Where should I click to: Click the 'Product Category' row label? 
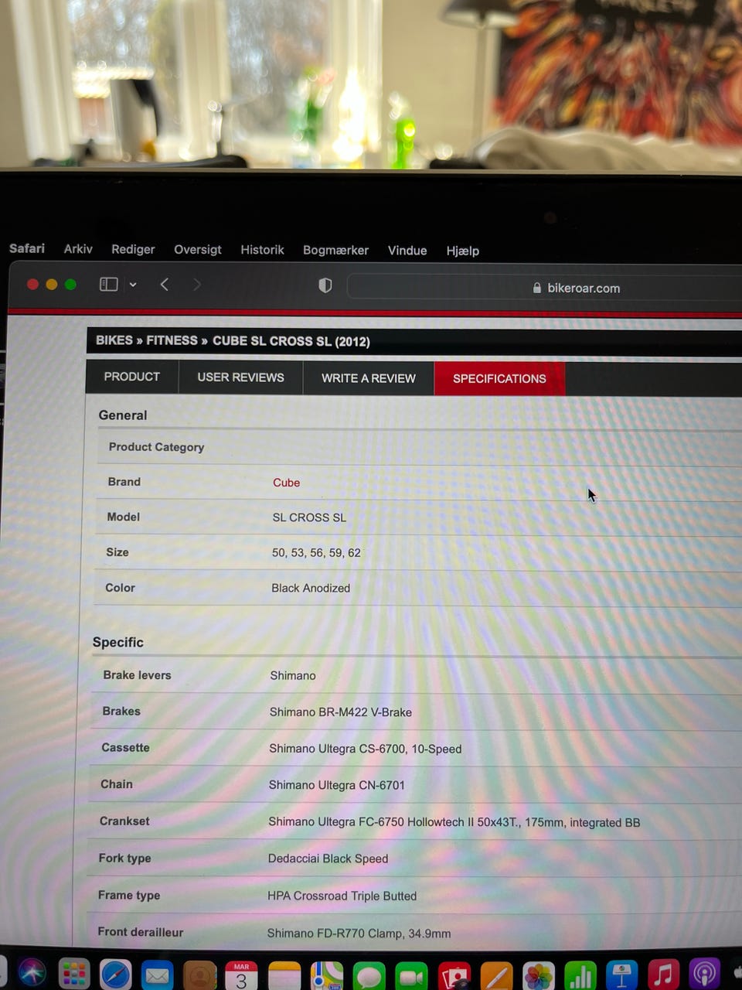click(156, 447)
